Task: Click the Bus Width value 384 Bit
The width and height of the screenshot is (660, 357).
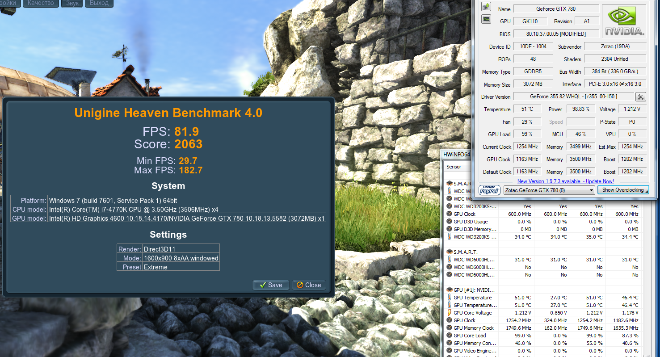Action: pyautogui.click(x=615, y=71)
